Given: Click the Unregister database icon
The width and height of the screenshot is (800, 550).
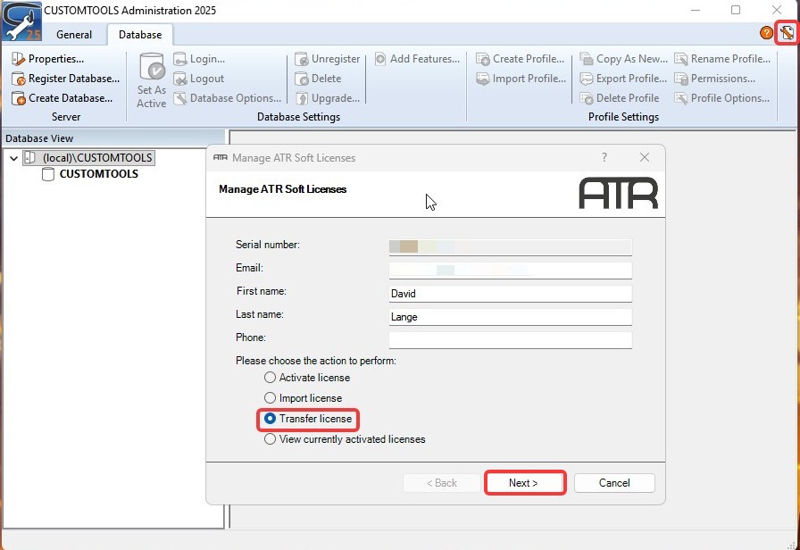Looking at the screenshot, I should click(302, 59).
